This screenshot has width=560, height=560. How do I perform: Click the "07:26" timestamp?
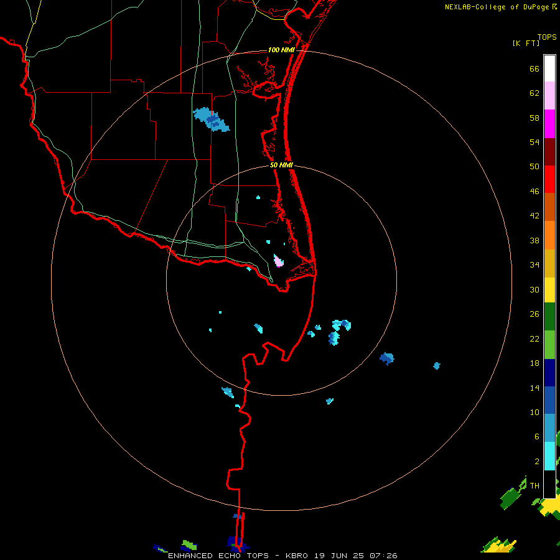(384, 556)
